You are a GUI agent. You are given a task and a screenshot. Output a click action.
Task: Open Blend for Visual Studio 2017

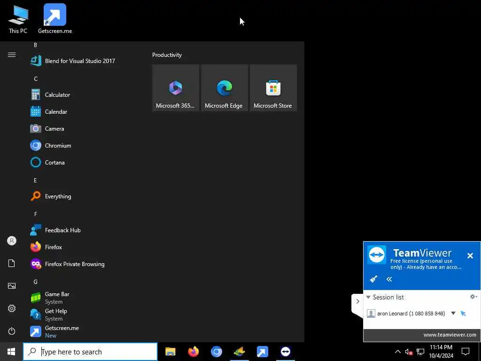pyautogui.click(x=72, y=61)
